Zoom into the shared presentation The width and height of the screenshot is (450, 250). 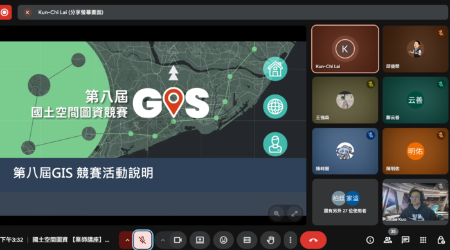(x=276, y=213)
